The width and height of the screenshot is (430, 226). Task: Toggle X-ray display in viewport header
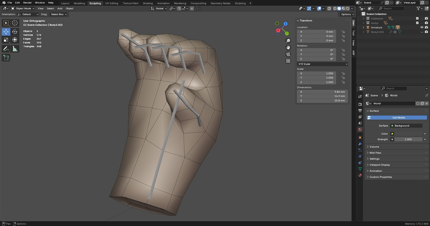click(329, 8)
